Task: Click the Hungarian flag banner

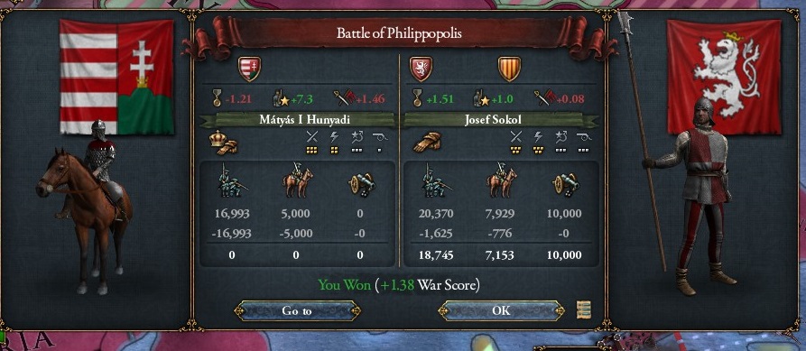Action: [116, 77]
